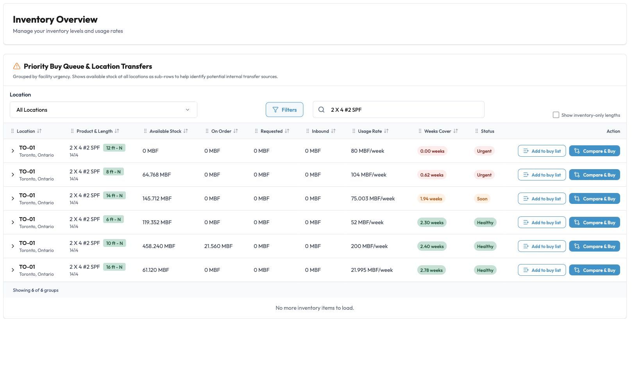633x375 pixels.
Task: Click drag handle beside Location header
Action: [x=13, y=131]
